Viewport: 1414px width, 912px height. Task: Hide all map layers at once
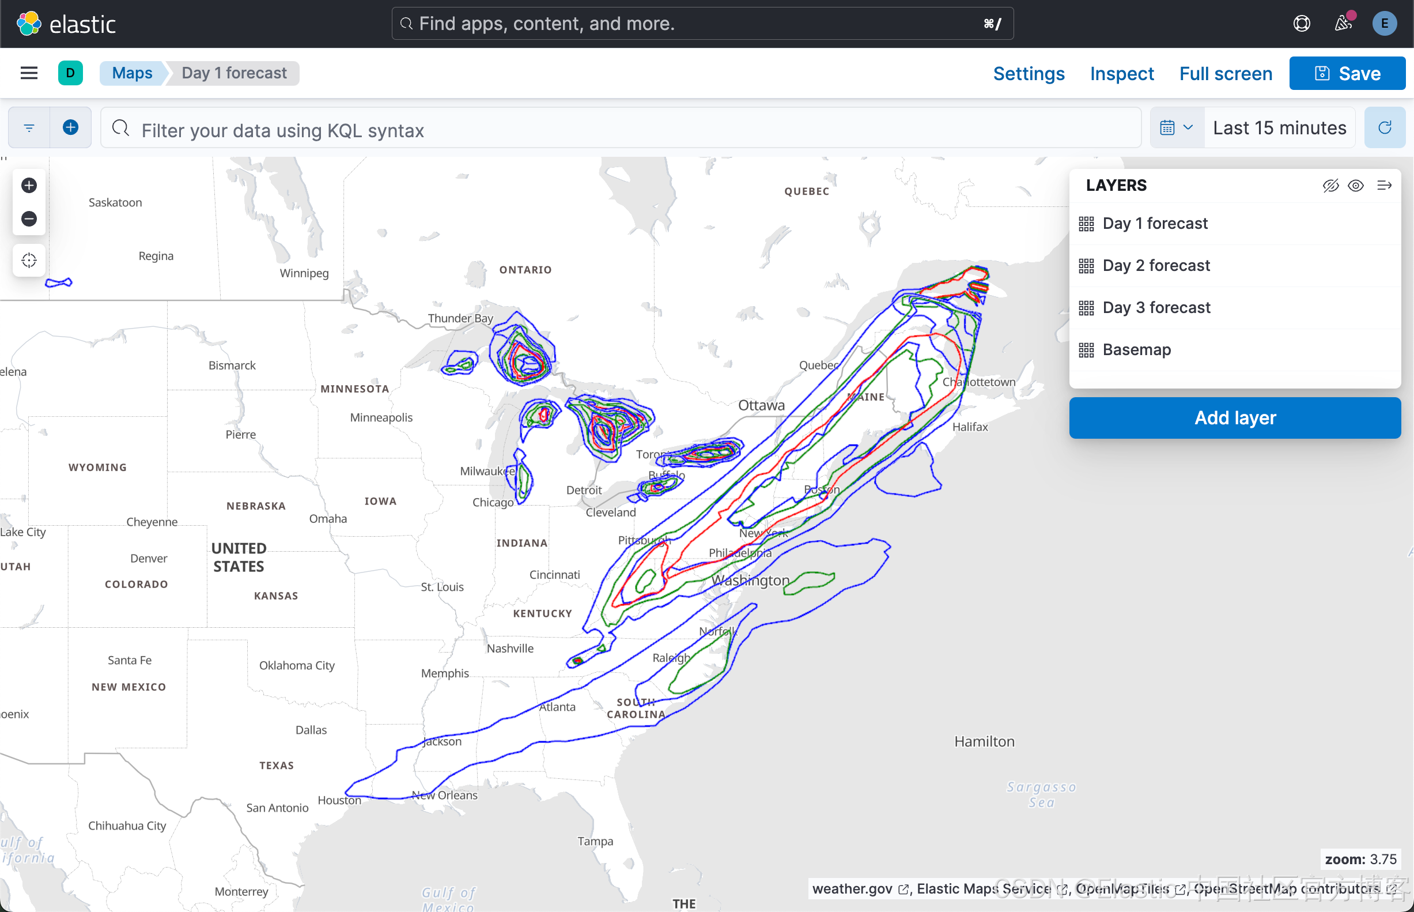[1331, 186]
